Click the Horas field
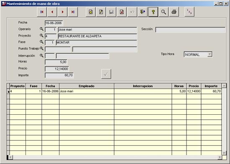This screenshot has width=230, height=164. 56,62
